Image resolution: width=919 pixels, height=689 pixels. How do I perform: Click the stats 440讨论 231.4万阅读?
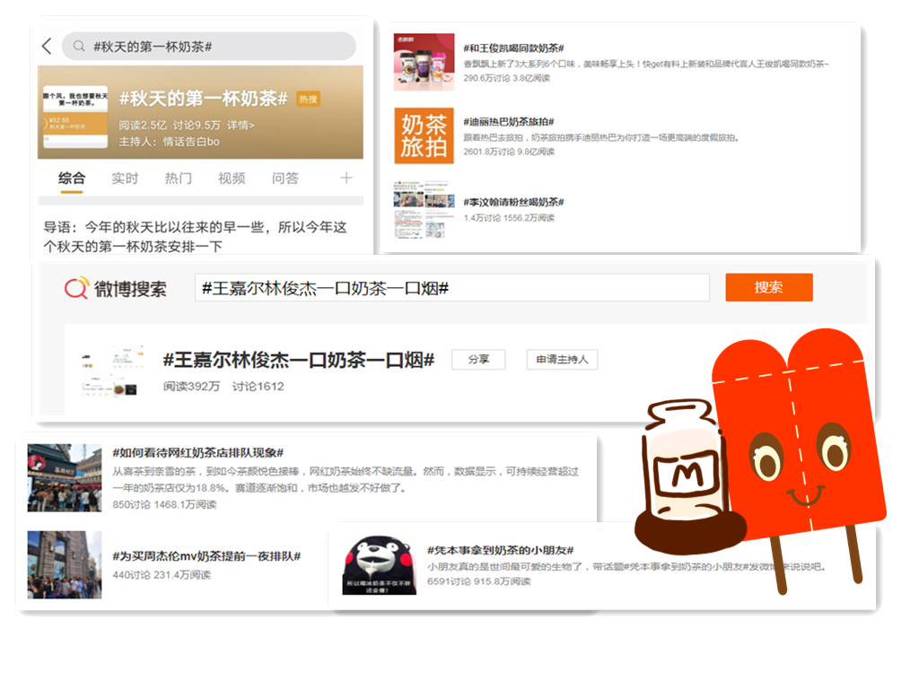(x=162, y=575)
